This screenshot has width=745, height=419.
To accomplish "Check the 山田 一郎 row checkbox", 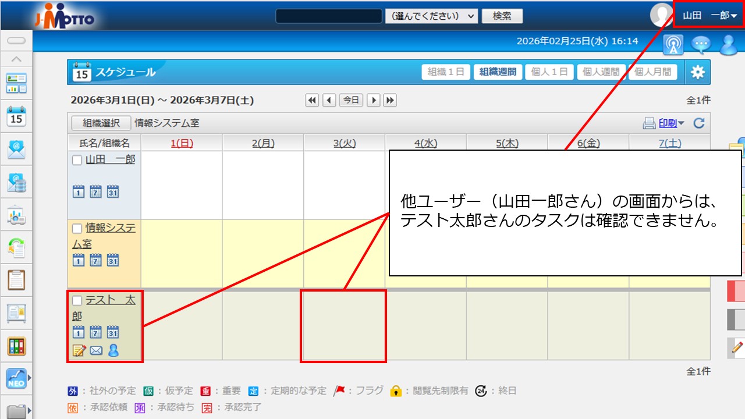I will tap(77, 160).
